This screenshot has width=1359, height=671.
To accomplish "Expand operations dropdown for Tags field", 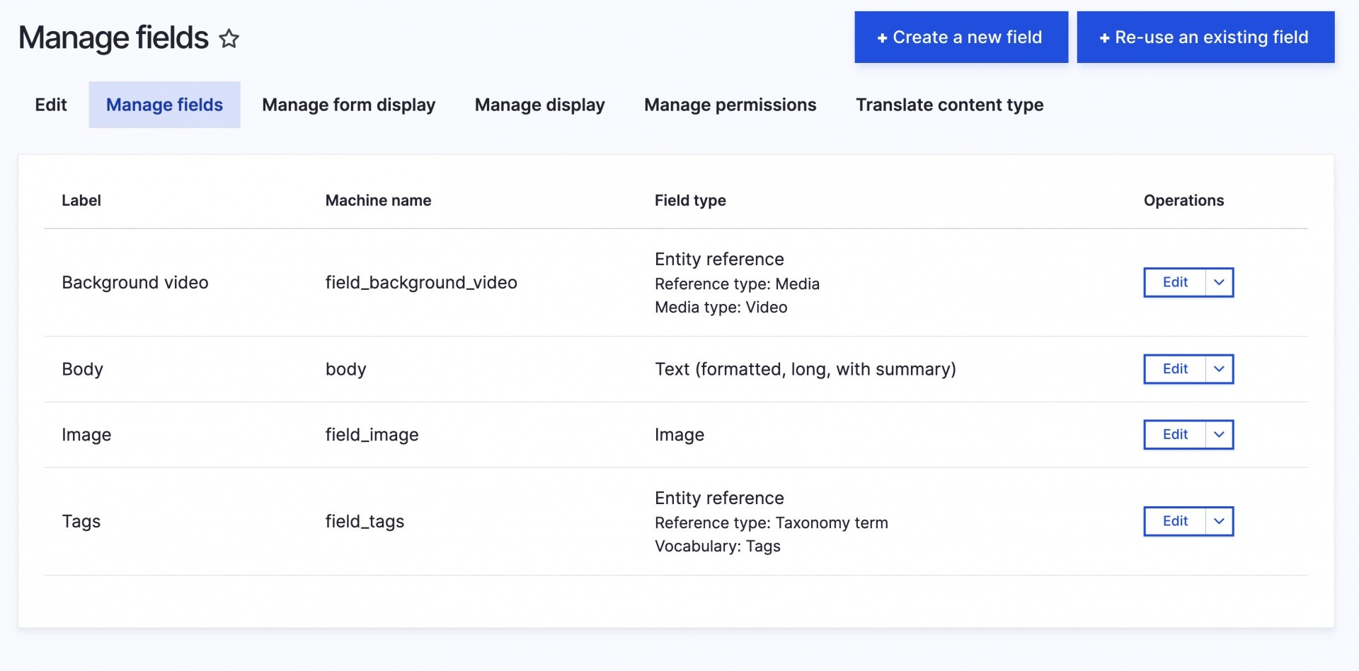I will (x=1219, y=521).
